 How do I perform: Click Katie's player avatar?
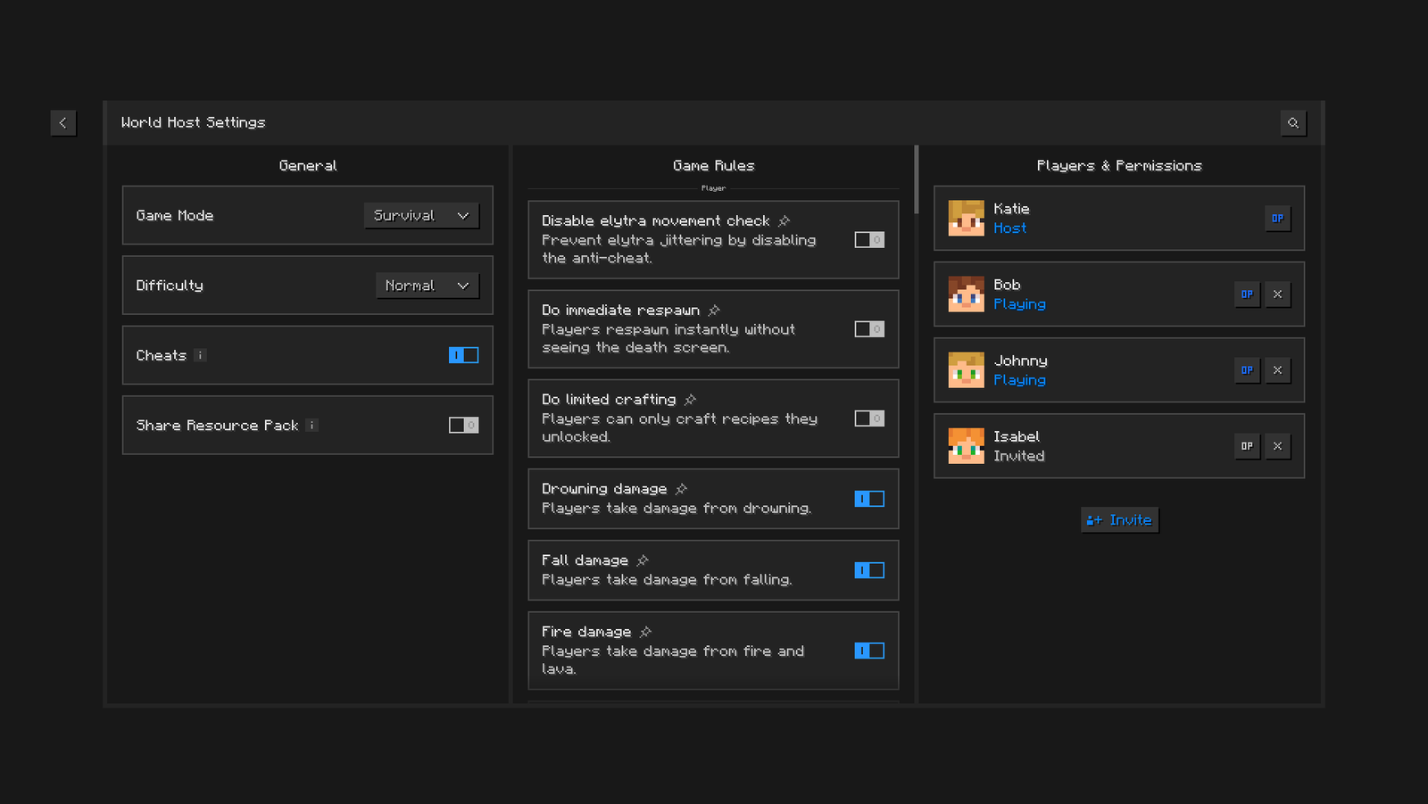click(x=966, y=219)
